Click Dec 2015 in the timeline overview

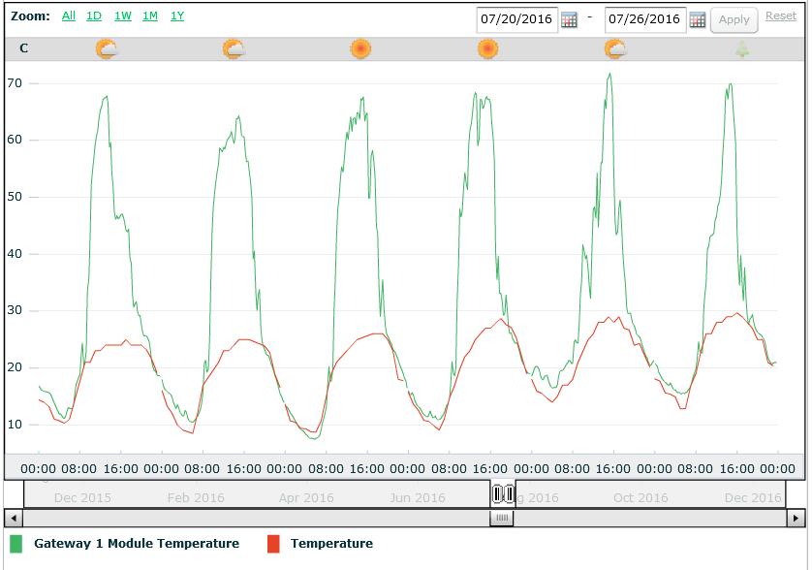tap(83, 498)
